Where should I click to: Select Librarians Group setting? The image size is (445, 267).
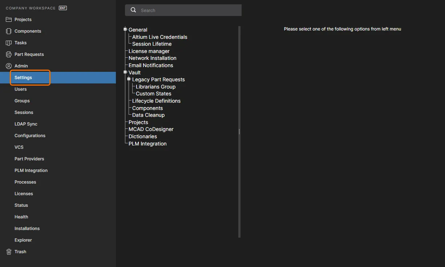(x=156, y=87)
